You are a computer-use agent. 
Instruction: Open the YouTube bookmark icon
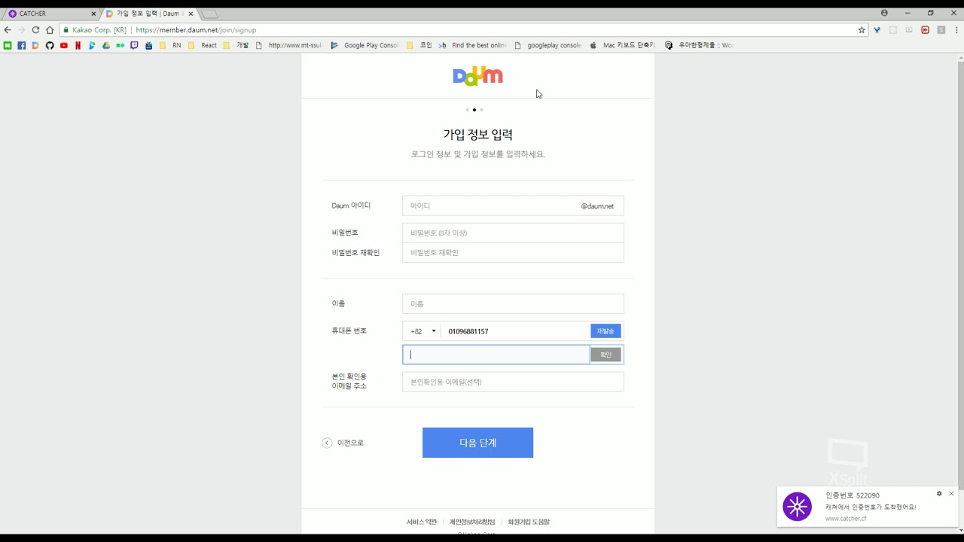coord(64,45)
